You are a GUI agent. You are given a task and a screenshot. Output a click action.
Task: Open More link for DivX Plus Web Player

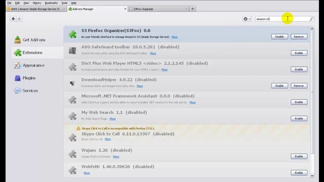pyautogui.click(x=165, y=70)
